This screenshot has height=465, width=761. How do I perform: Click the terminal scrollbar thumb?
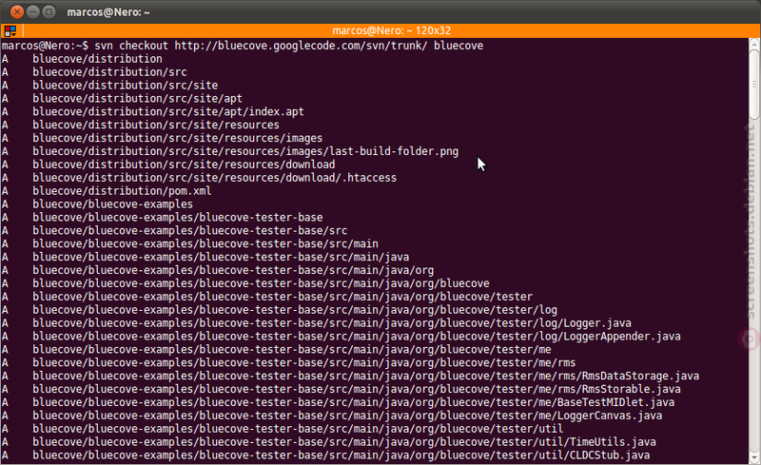(x=753, y=83)
